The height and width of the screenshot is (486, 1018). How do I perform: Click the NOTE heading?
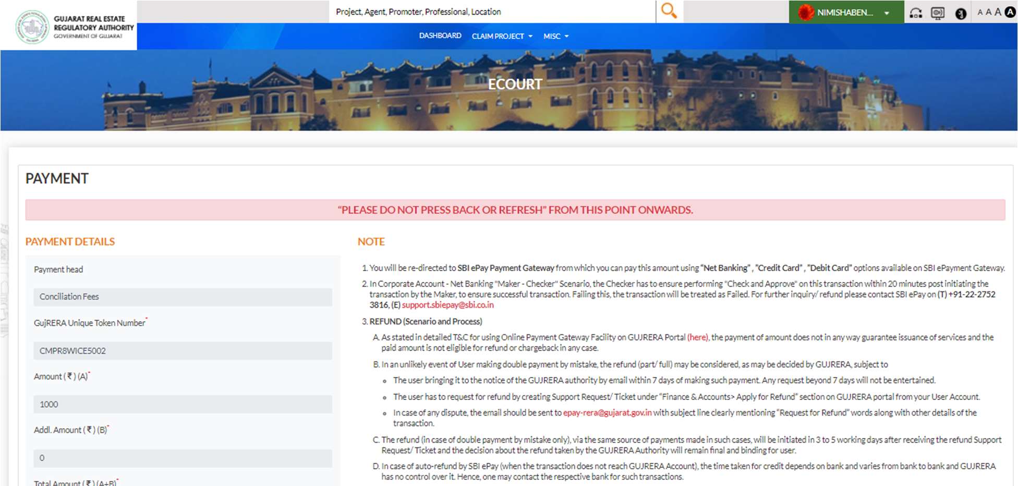[x=371, y=241]
